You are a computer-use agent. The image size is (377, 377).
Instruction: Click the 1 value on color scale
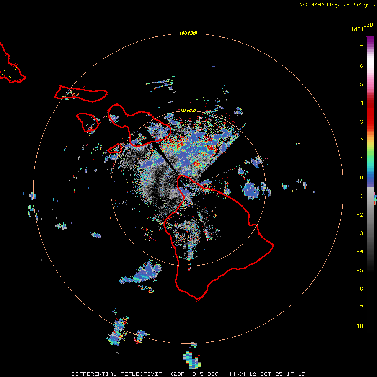pyautogui.click(x=362, y=159)
